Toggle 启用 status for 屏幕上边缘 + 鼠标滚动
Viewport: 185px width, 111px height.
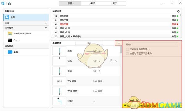pos(175,36)
